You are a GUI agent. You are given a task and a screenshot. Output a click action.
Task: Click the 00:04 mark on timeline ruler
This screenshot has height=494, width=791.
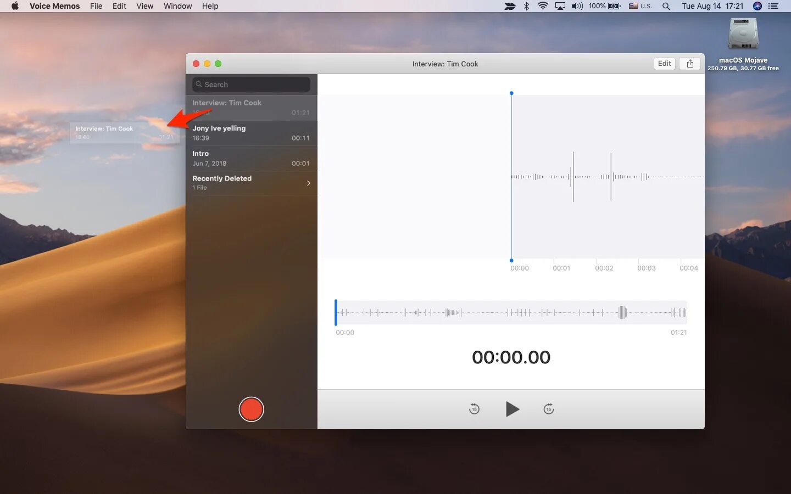pyautogui.click(x=689, y=268)
